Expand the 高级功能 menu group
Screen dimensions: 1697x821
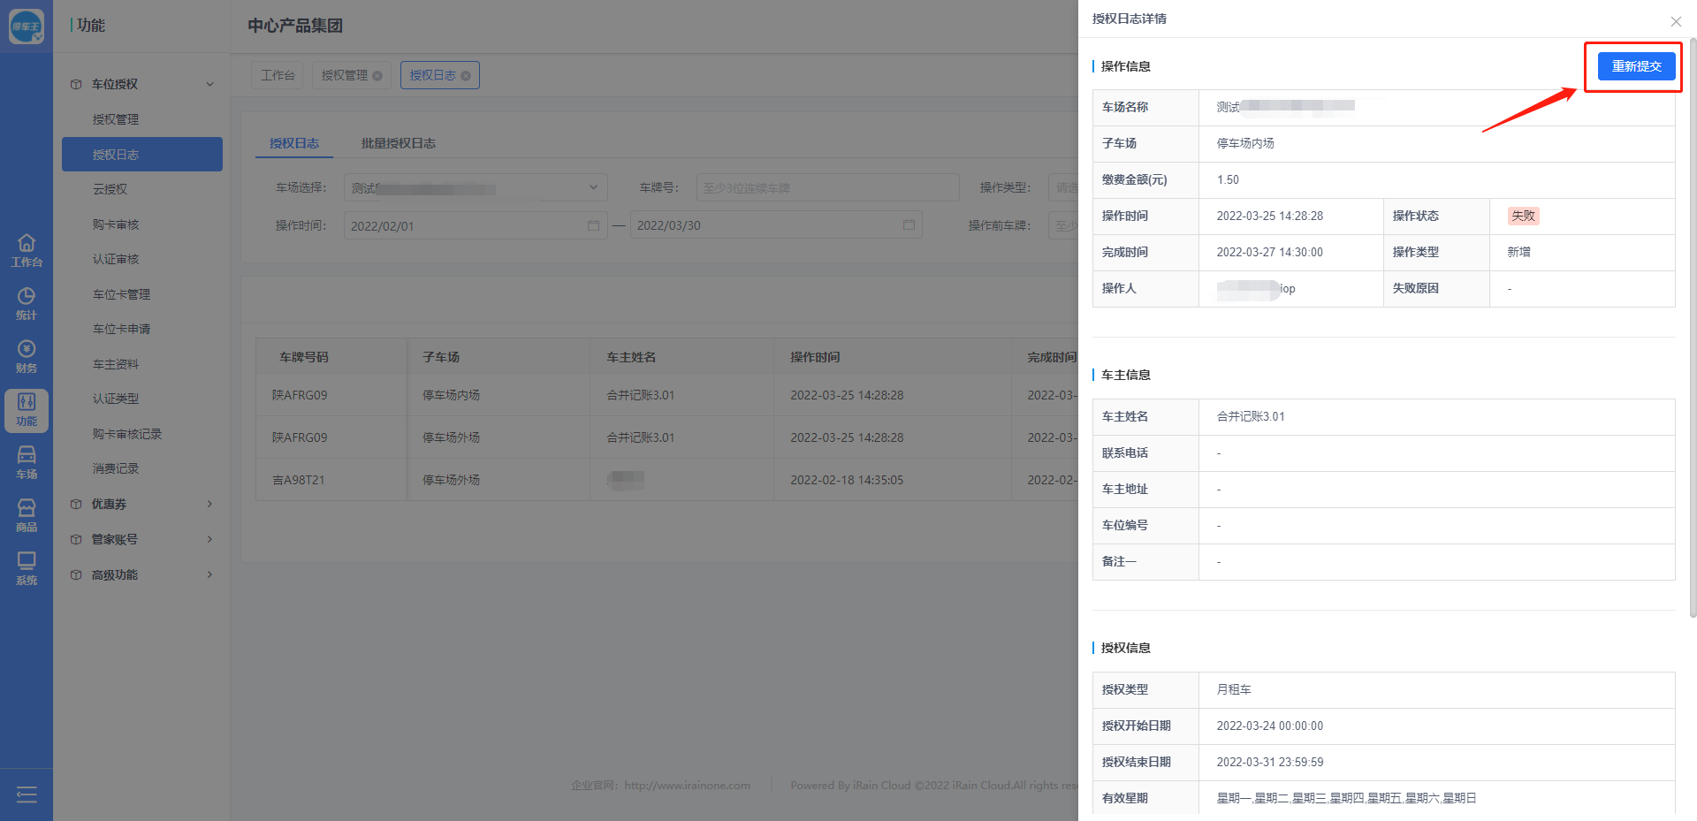click(209, 575)
